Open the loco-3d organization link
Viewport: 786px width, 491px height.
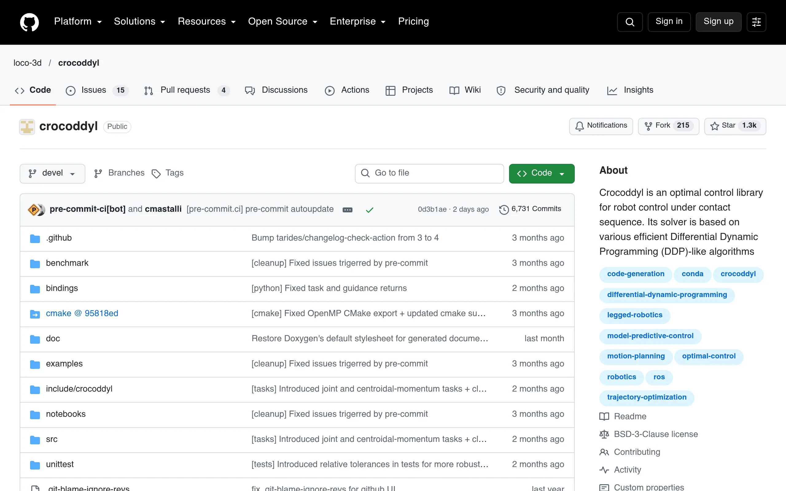(x=28, y=63)
